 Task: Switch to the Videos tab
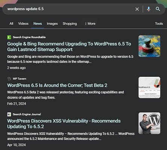coord(23,24)
